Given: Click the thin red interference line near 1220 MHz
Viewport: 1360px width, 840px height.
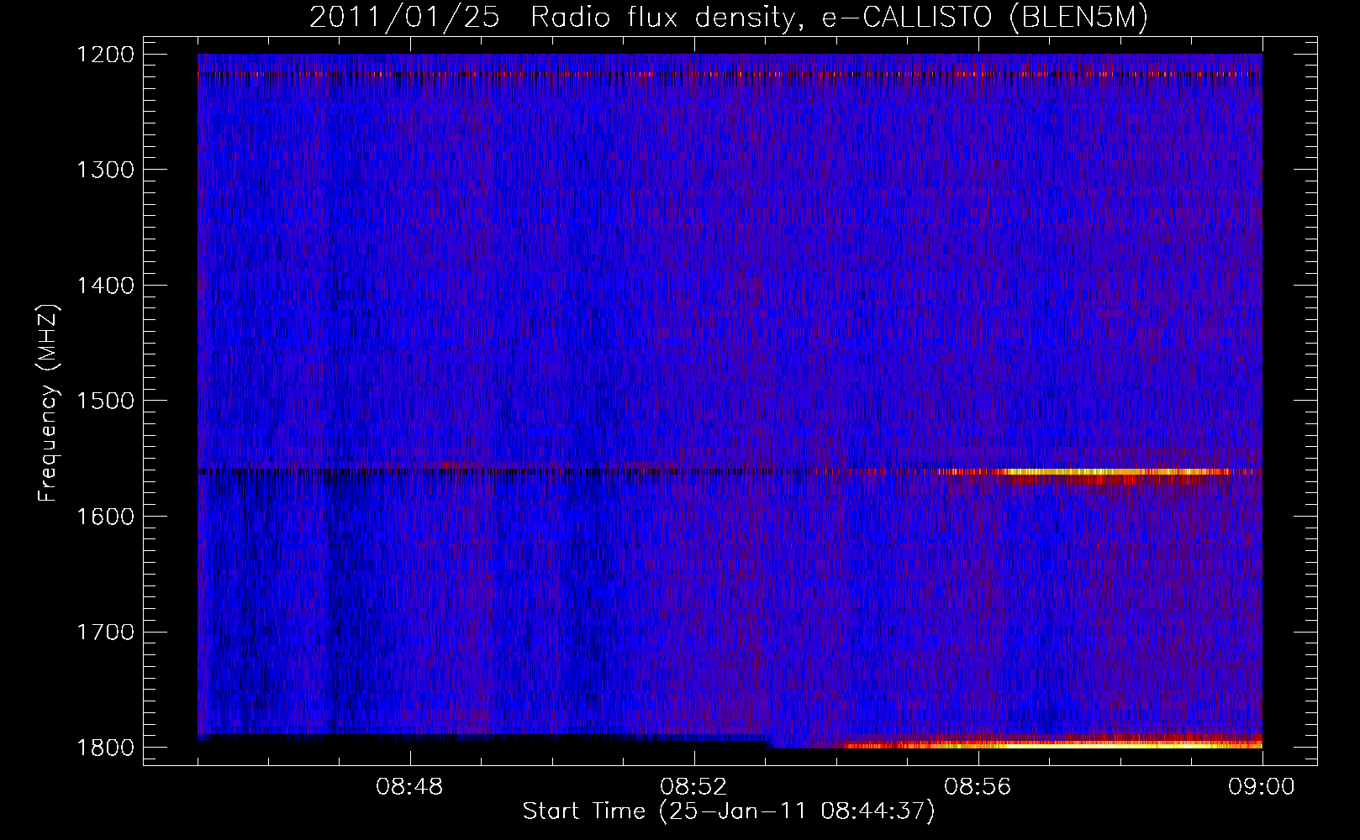Looking at the screenshot, I should pos(730,75).
